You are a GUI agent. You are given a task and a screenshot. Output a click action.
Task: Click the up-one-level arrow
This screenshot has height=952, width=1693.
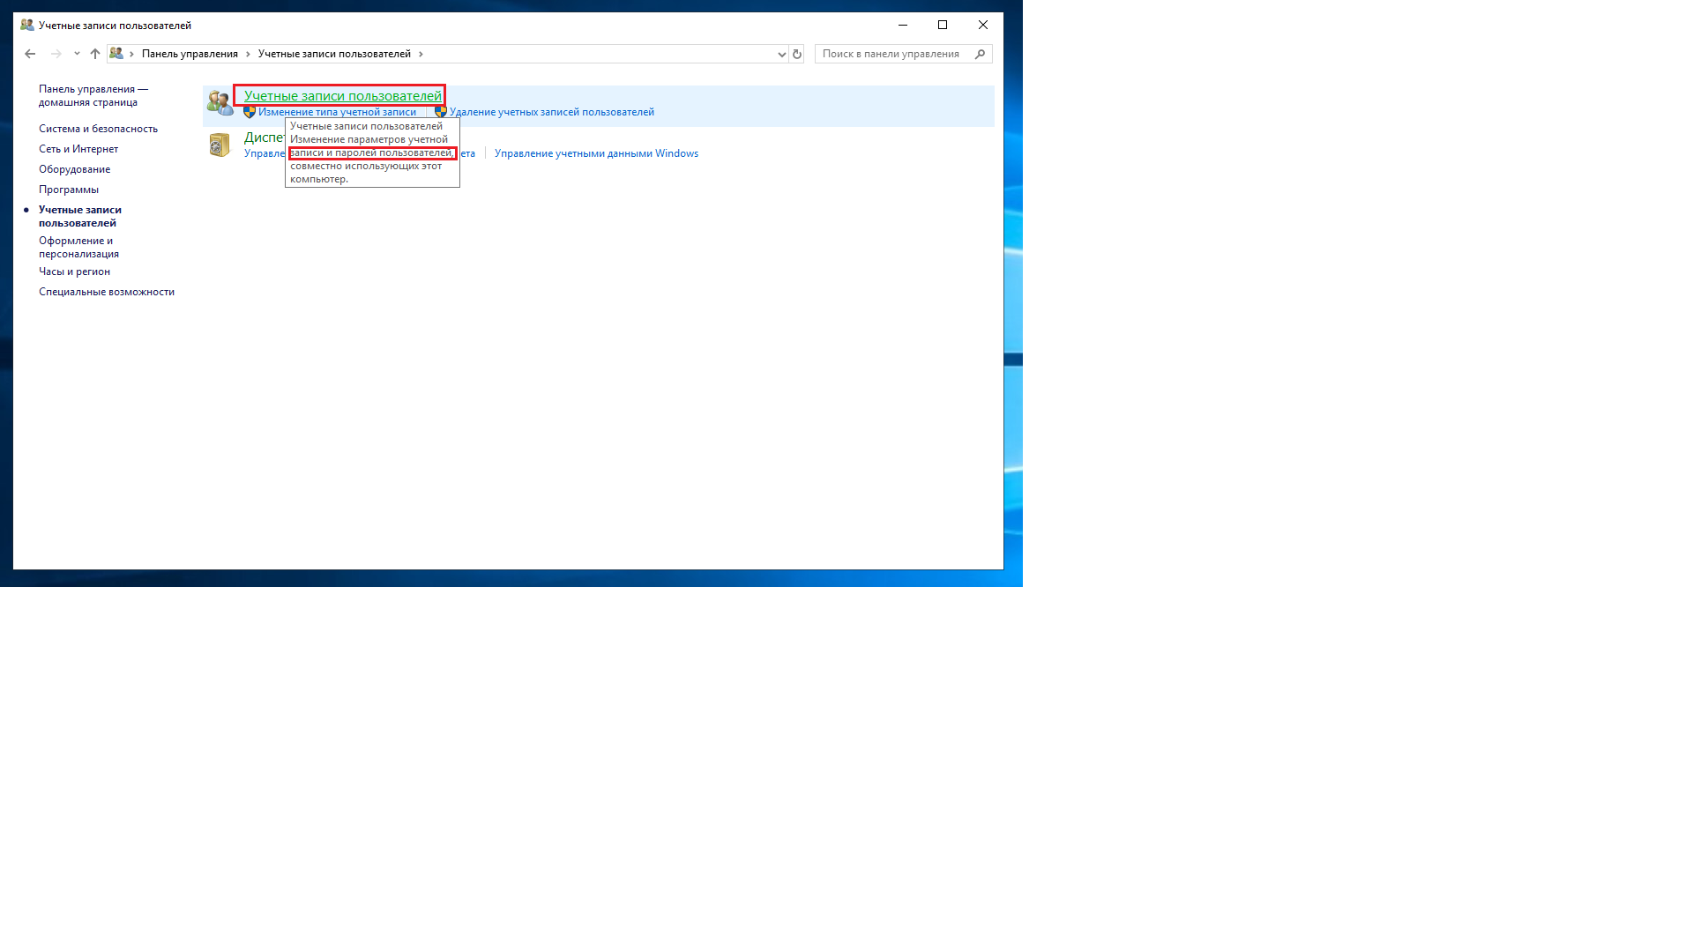click(x=95, y=54)
